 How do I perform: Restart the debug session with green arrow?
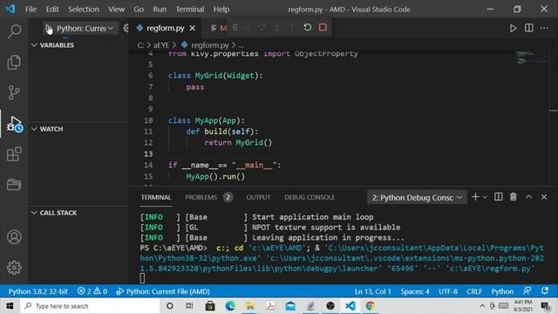pyautogui.click(x=308, y=27)
